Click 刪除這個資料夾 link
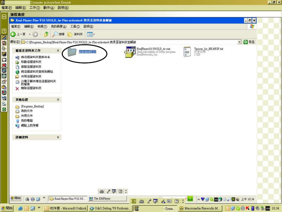Screen dimensions: 282x212 click(31, 88)
